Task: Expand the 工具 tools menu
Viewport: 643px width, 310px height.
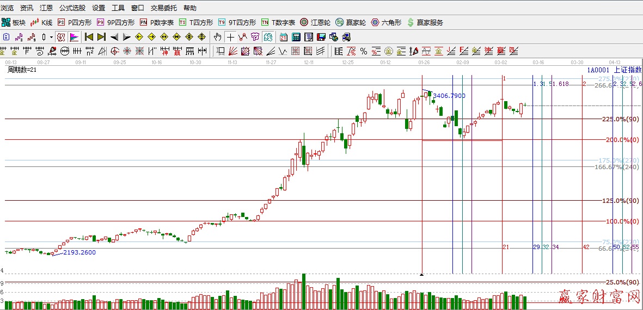Action: tap(118, 8)
